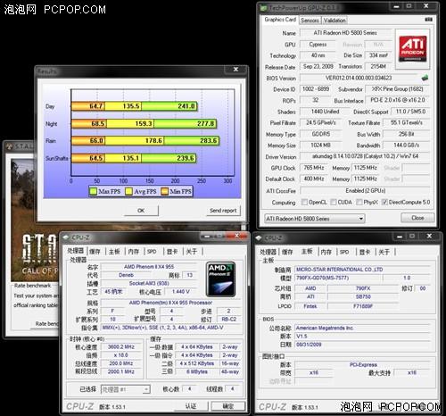The image size is (446, 416).
Task: Click the S.T.A.L.K.E.R. benchmark window title icon
Action: point(10,146)
